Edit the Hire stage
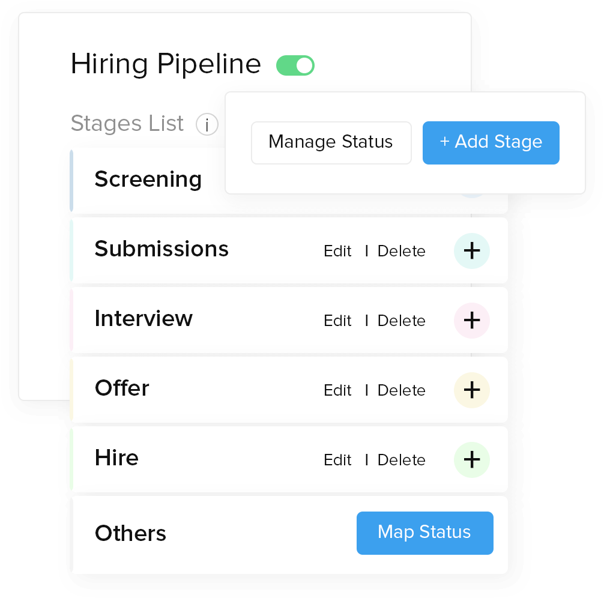604x598 pixels. [x=337, y=461]
